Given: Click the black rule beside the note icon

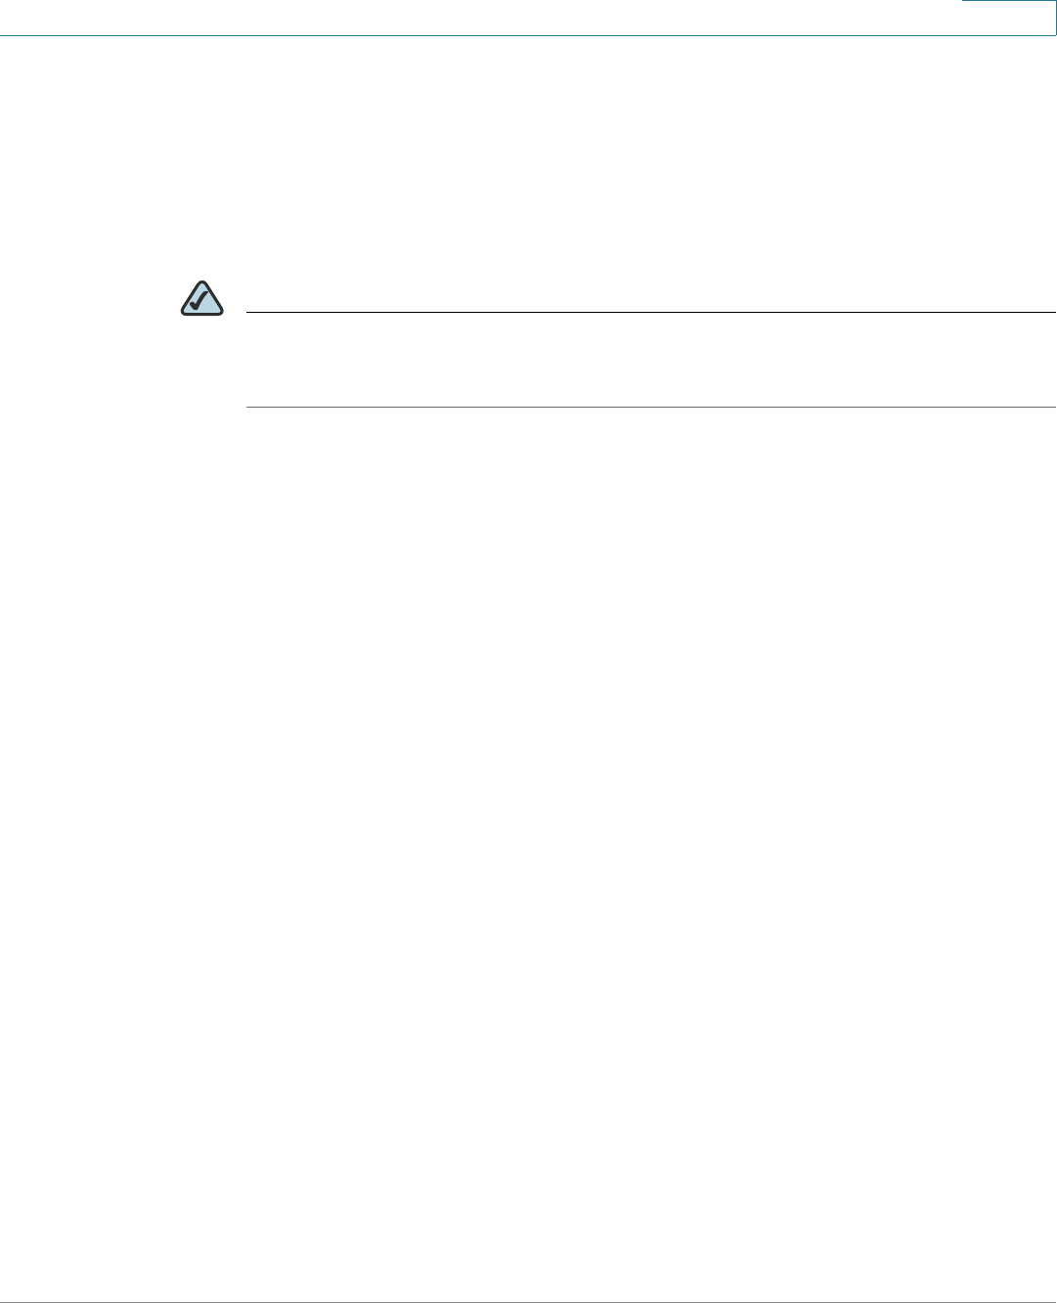Looking at the screenshot, I should (x=651, y=313).
